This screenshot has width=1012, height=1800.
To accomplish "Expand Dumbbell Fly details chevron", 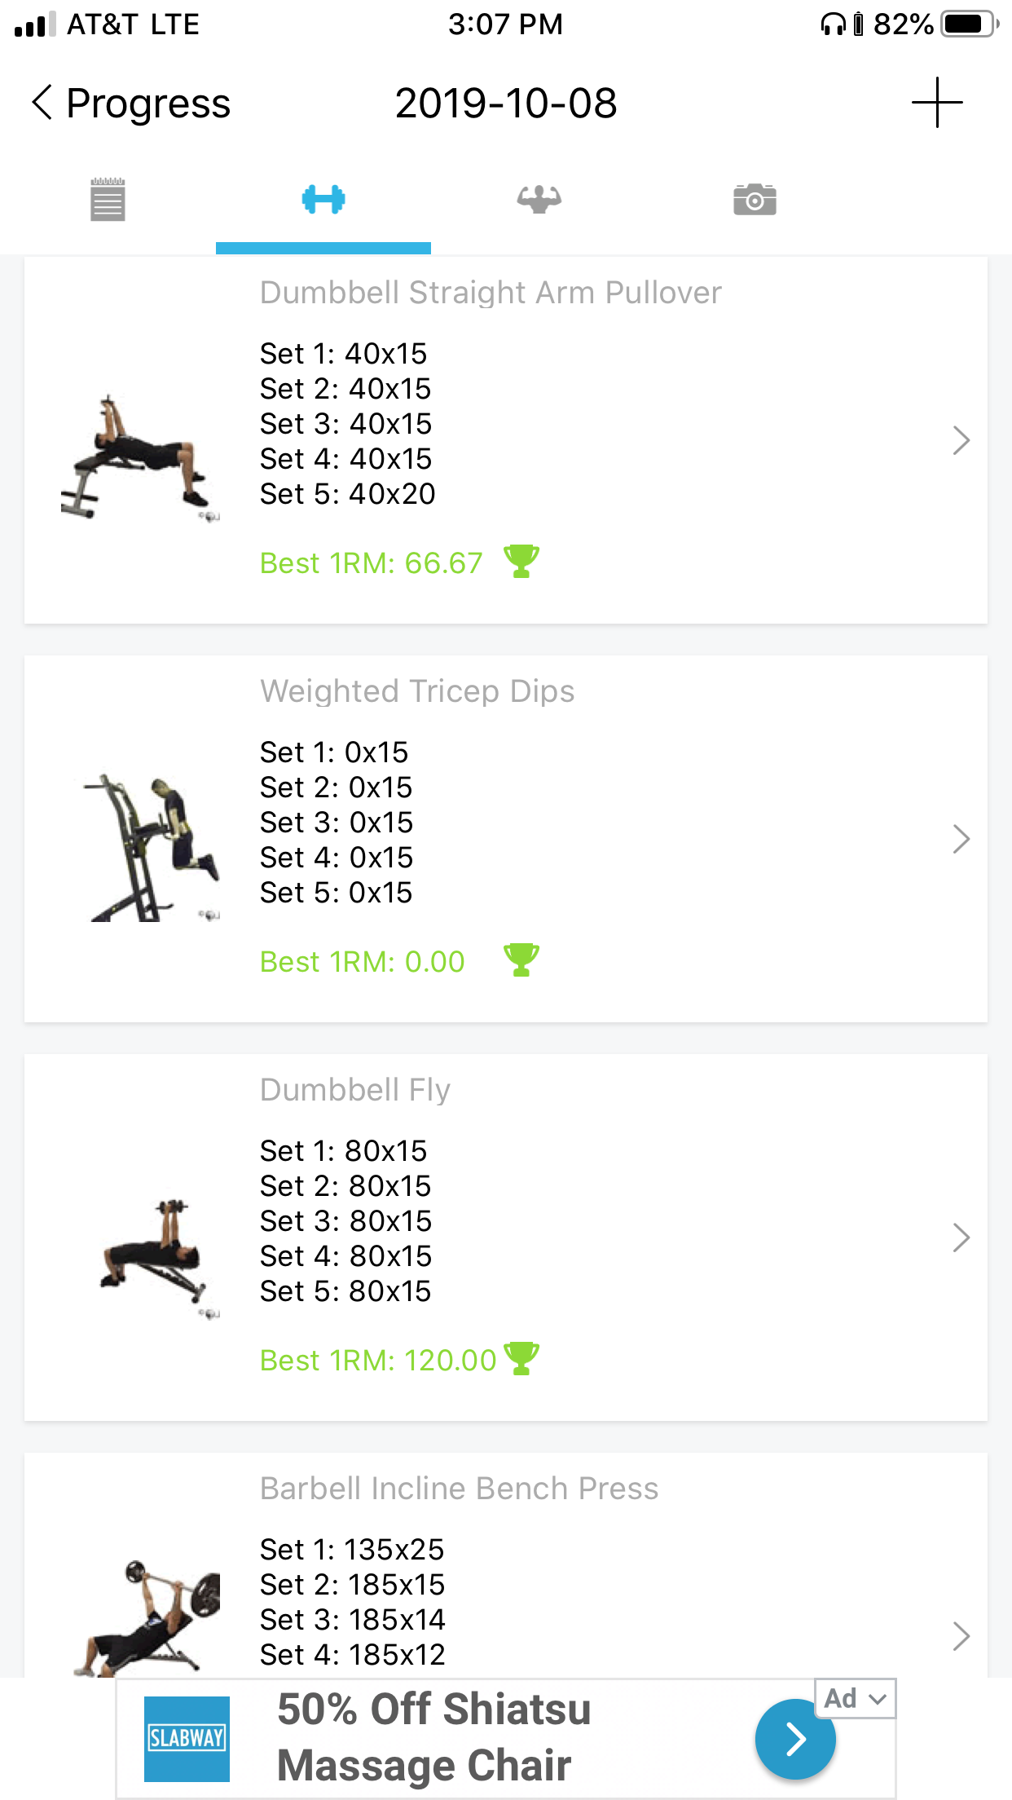I will (x=961, y=1237).
